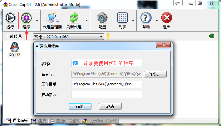Viewport: 221px width, 126px height.
Task: Expand the arrow next to Refresh Proxy
Action: tap(86, 21)
